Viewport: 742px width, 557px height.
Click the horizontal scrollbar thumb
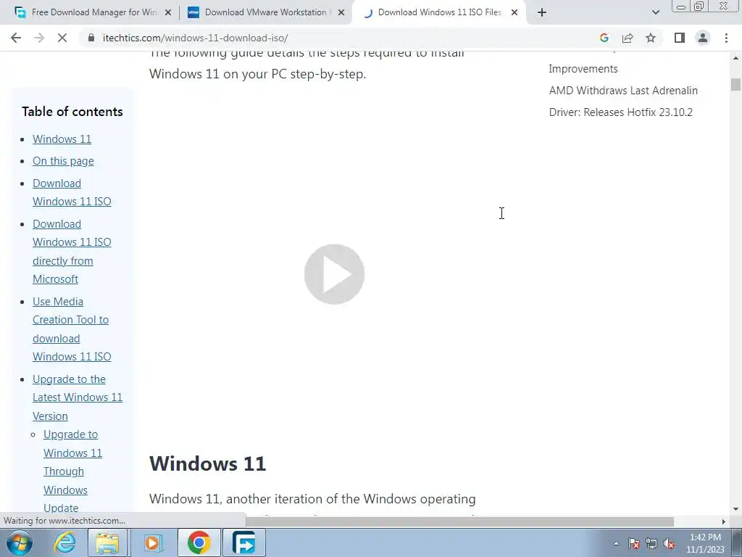[459, 521]
